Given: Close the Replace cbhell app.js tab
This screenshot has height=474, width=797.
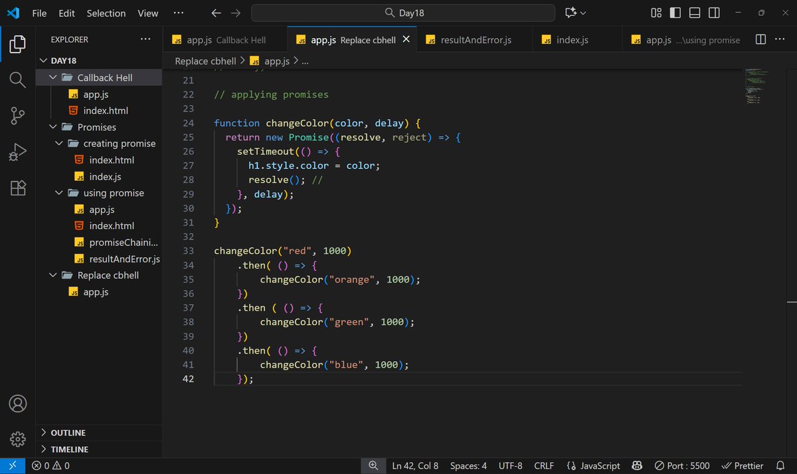Looking at the screenshot, I should 406,39.
